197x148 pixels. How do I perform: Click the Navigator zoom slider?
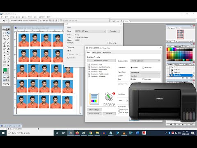[x=184, y=41]
